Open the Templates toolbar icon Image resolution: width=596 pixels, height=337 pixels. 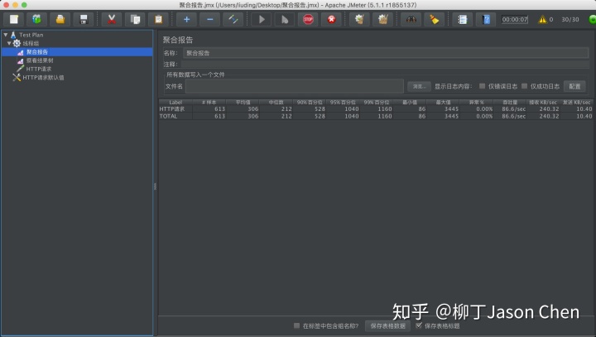click(x=36, y=19)
